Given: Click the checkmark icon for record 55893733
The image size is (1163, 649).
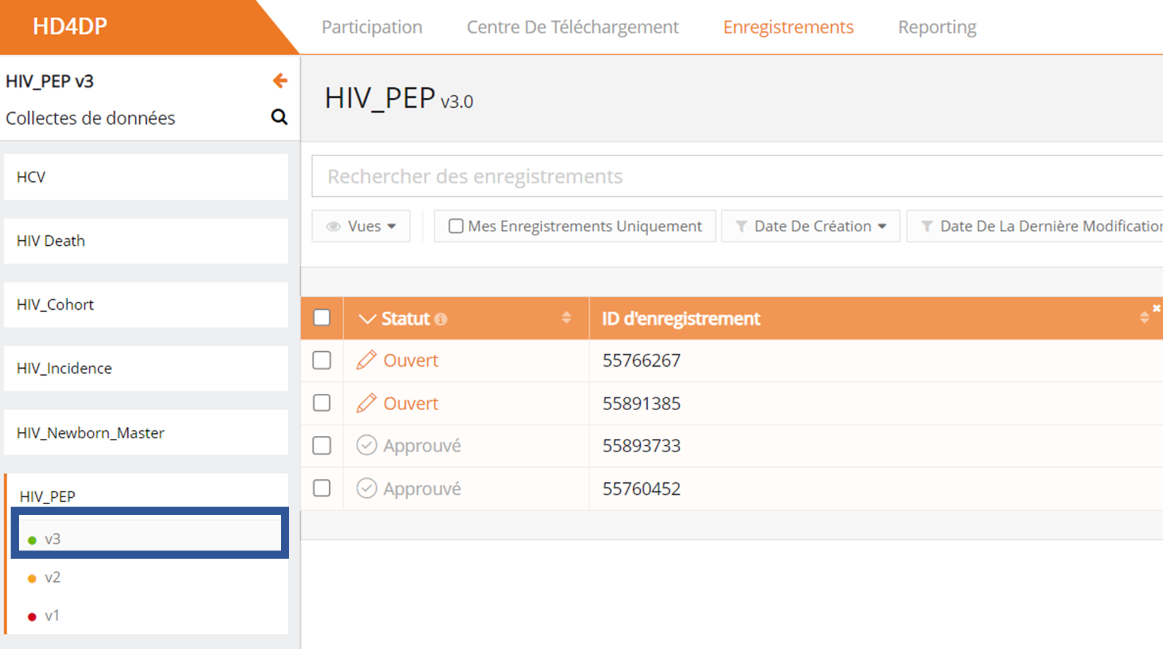Looking at the screenshot, I should 366,446.
